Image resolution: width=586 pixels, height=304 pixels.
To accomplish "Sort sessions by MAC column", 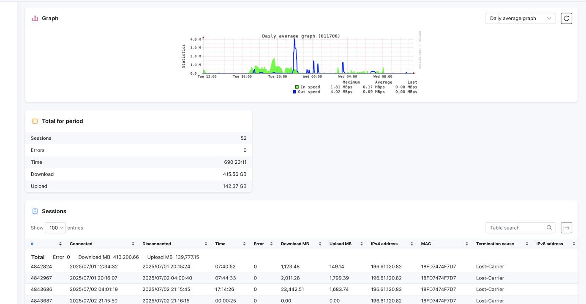I will point(444,244).
